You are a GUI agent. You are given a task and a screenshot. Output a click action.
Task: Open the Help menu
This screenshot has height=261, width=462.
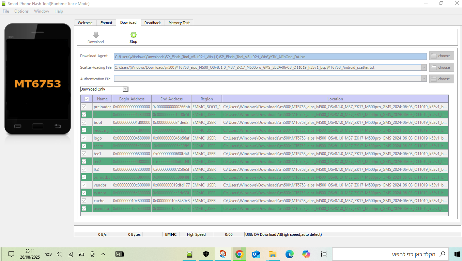tap(59, 11)
